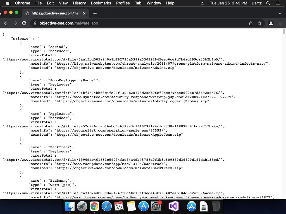Click the "AppleJeus" name value
Viewport: 286px width, 214px height.
(60, 114)
